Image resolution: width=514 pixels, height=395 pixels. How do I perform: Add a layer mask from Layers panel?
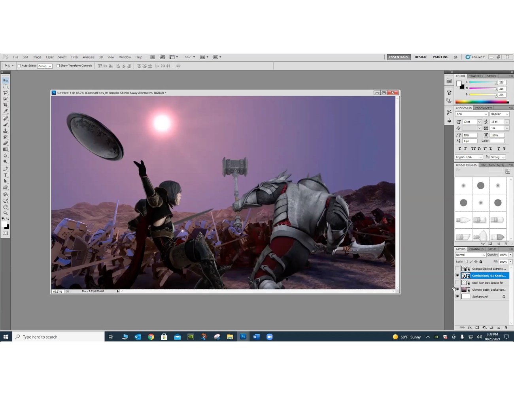477,327
